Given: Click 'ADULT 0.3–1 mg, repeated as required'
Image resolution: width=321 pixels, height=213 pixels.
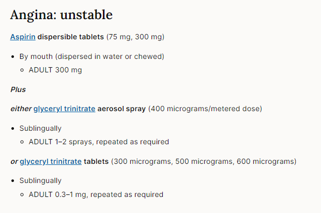Looking at the screenshot, I should tap(96, 194).
